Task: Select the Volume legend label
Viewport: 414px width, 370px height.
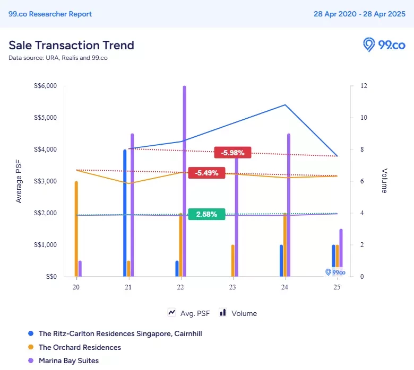Action: (244, 313)
